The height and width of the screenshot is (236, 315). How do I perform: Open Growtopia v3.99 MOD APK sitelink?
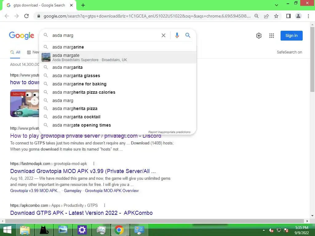(x=35, y=191)
